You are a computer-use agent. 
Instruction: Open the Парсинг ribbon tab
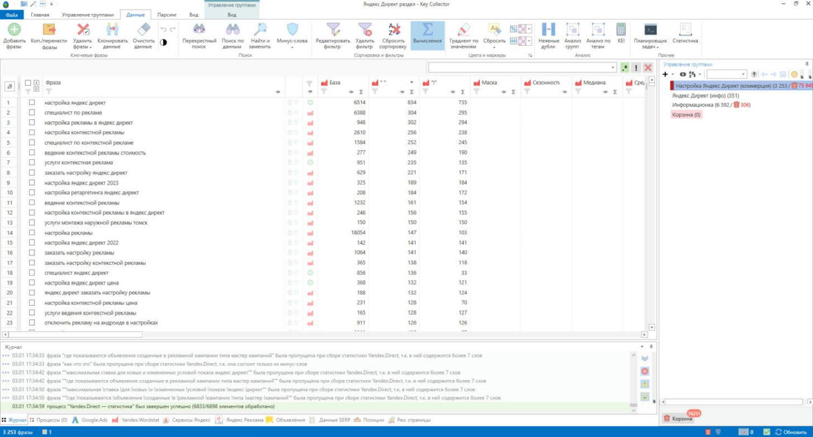[167, 15]
